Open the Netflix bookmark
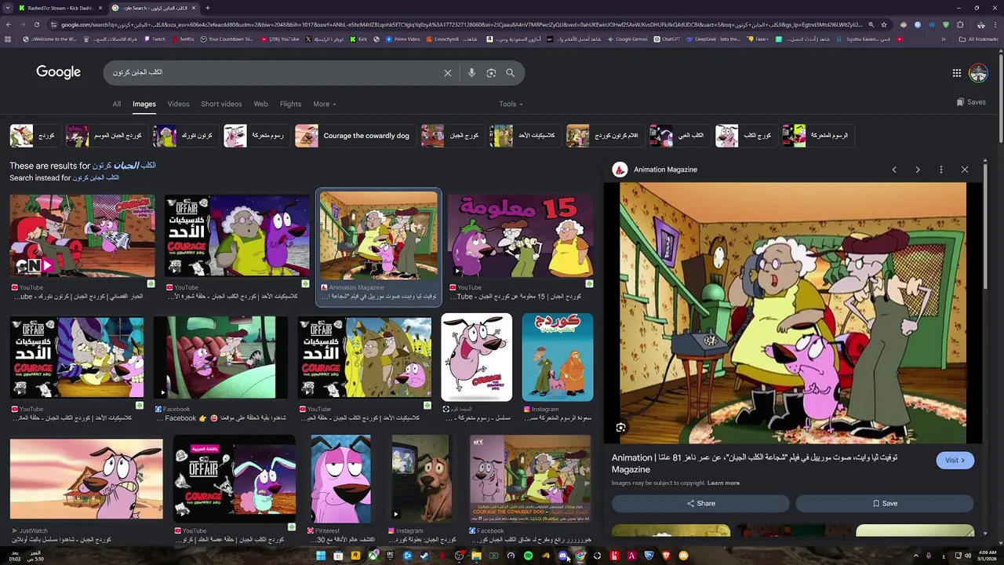The height and width of the screenshot is (565, 1004). (182, 38)
